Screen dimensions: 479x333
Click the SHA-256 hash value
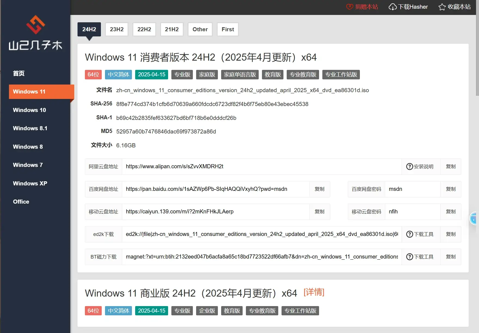pos(212,104)
